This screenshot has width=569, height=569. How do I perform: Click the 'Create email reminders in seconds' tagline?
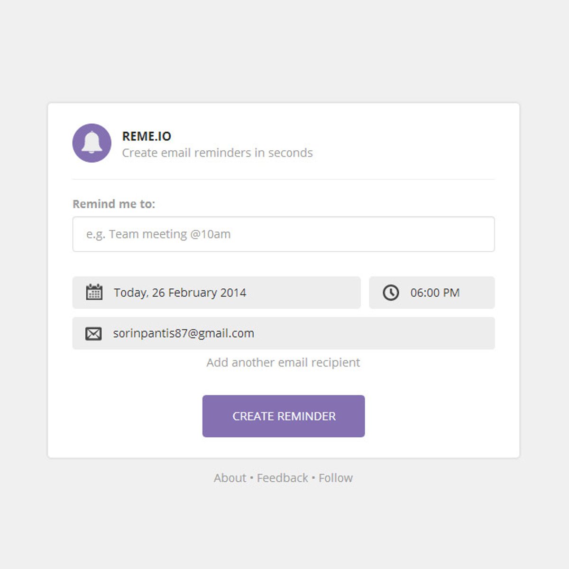coord(217,153)
